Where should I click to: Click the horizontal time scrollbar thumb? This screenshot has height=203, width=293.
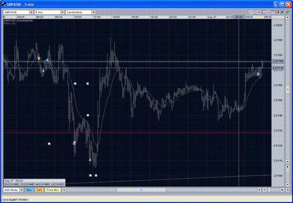point(141,190)
